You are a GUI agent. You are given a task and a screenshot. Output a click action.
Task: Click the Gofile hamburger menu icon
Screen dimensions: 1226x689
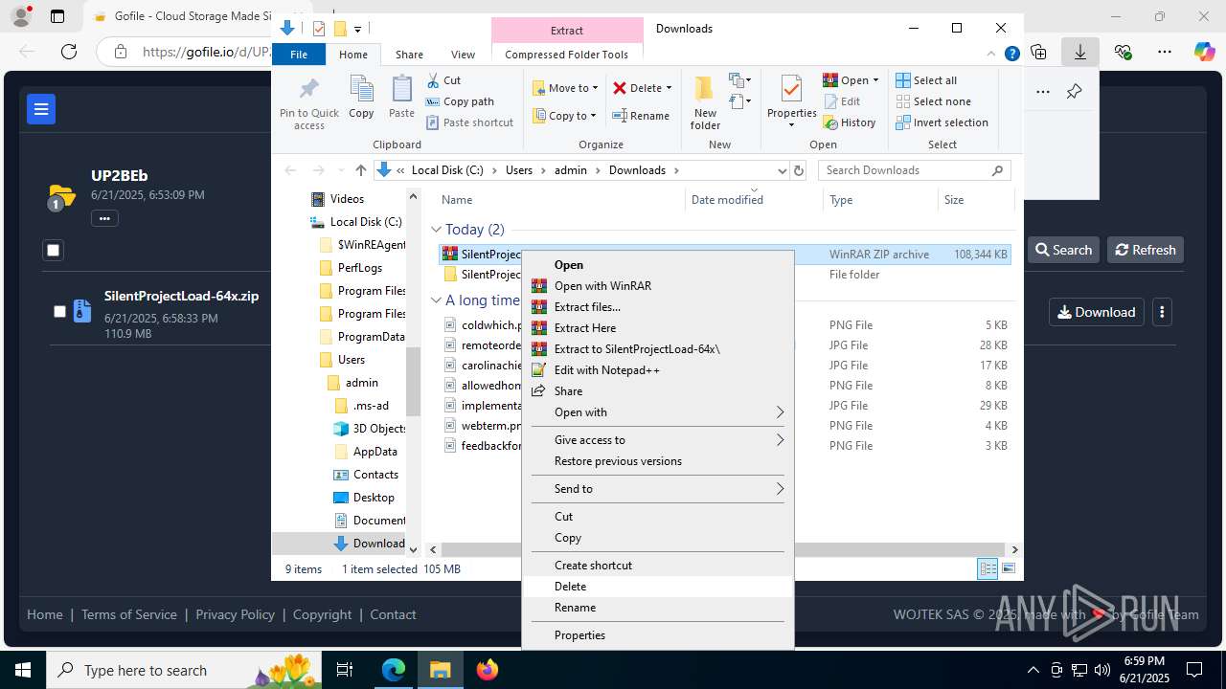pyautogui.click(x=41, y=109)
